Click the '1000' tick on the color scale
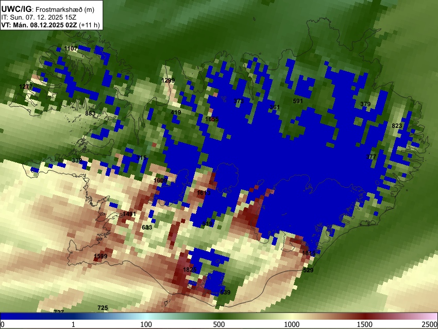The width and height of the screenshot is (438, 329). (x=292, y=324)
